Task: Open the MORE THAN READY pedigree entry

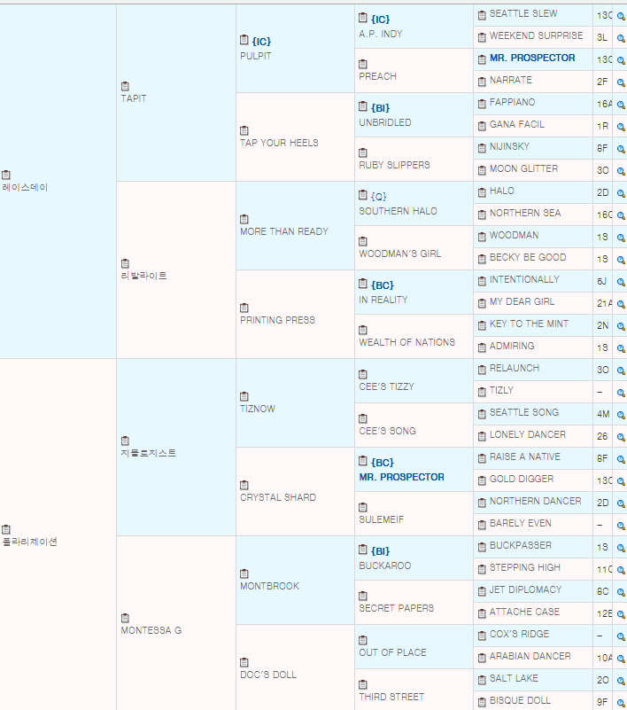Action: (x=283, y=231)
